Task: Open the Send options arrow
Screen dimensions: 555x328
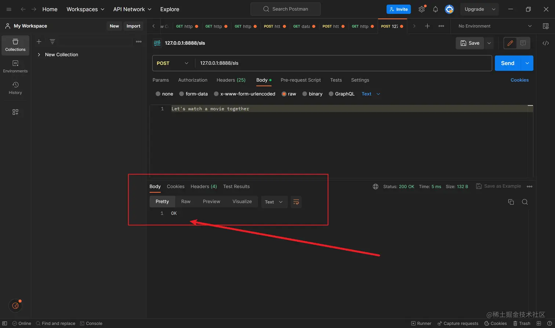Action: tap(527, 63)
